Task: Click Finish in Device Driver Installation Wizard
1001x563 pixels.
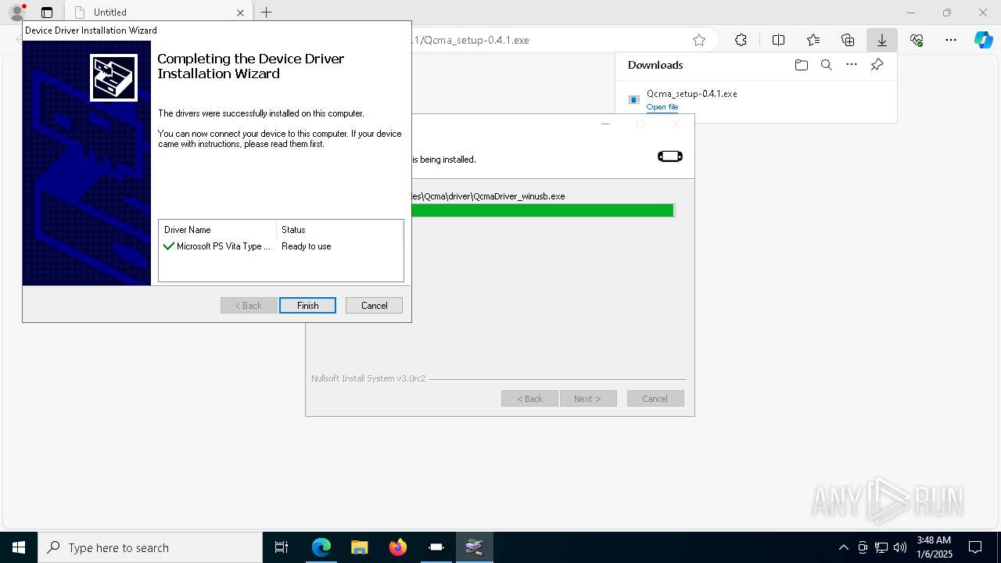Action: coord(307,306)
